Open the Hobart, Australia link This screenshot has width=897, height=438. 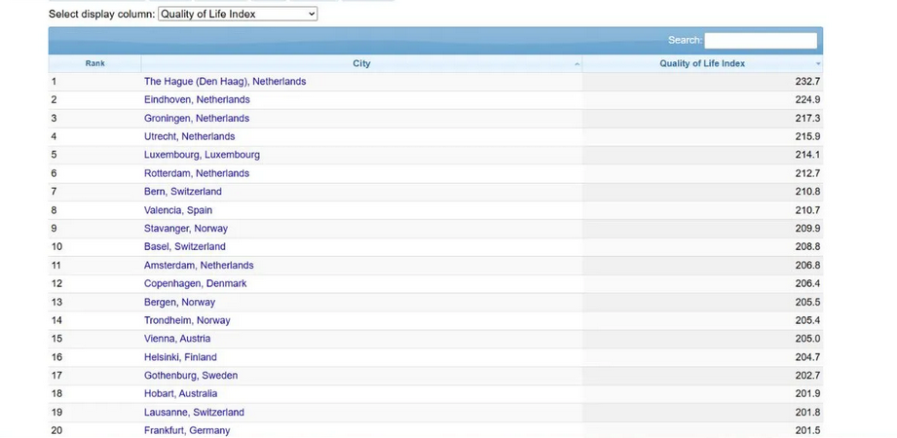click(x=181, y=393)
